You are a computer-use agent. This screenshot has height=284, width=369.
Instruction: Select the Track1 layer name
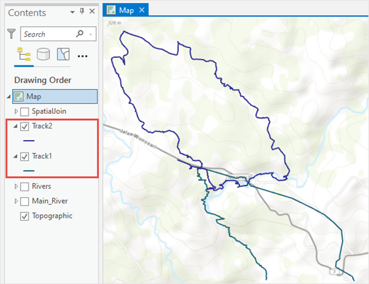[x=42, y=156]
